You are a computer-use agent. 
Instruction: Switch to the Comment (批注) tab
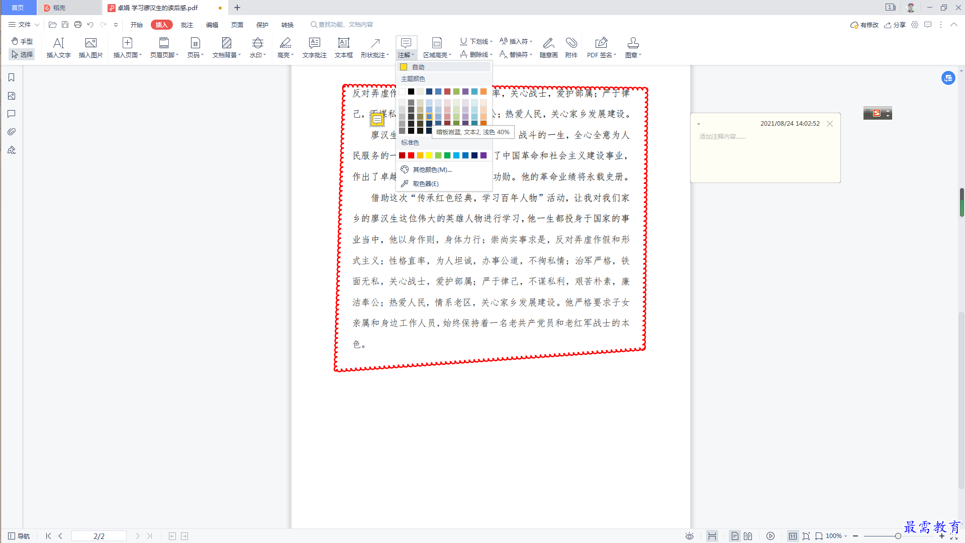pyautogui.click(x=187, y=25)
